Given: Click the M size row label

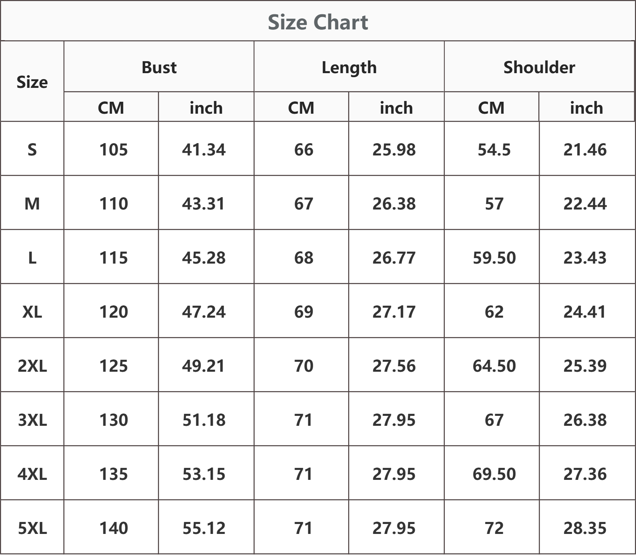Looking at the screenshot, I should pyautogui.click(x=32, y=203).
